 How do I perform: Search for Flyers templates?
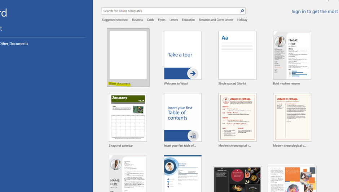162,20
